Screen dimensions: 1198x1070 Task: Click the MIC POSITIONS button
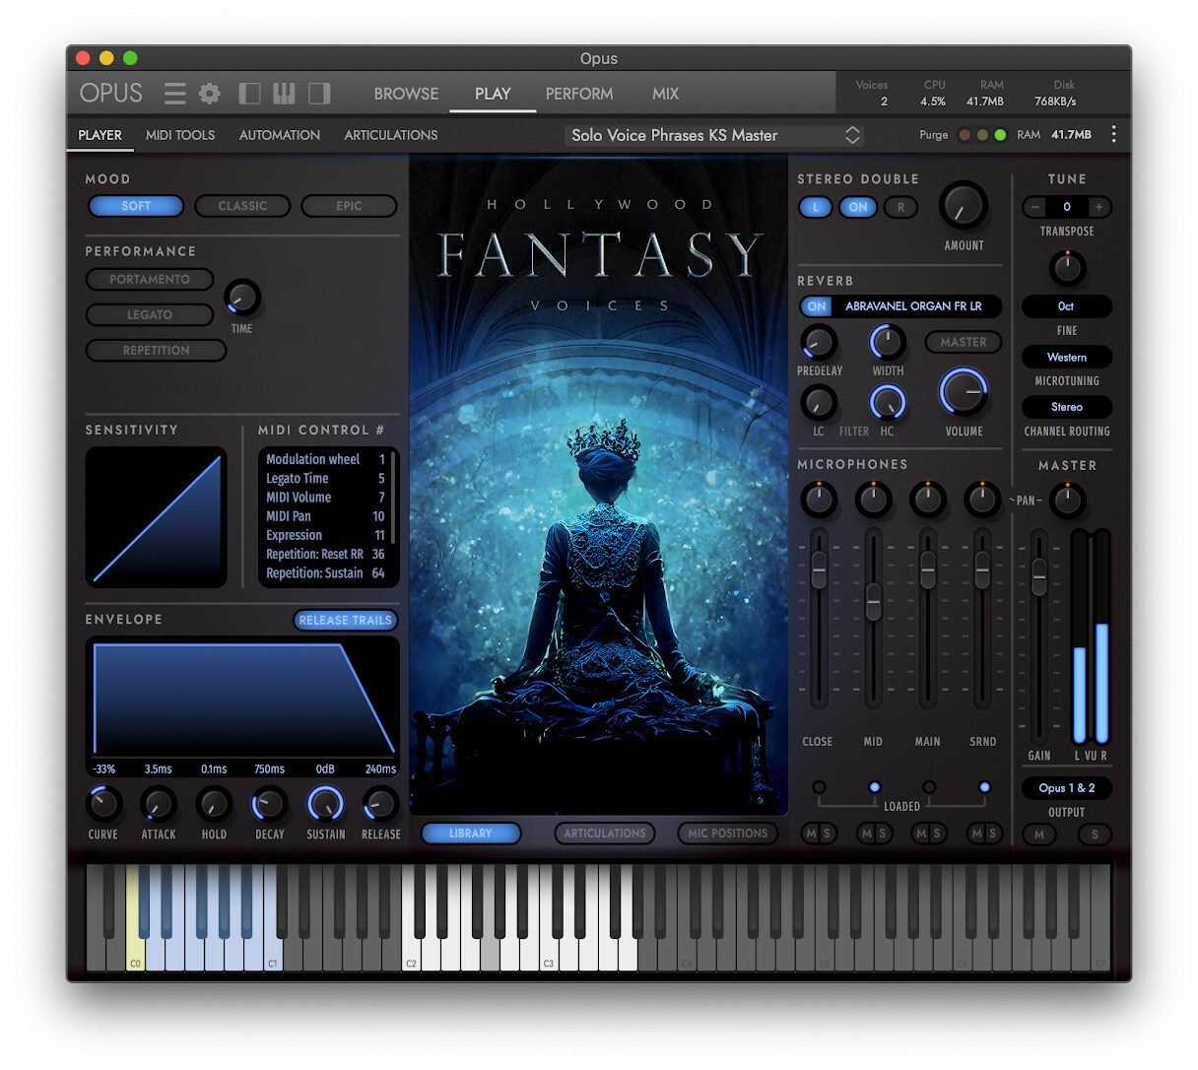pos(727,834)
